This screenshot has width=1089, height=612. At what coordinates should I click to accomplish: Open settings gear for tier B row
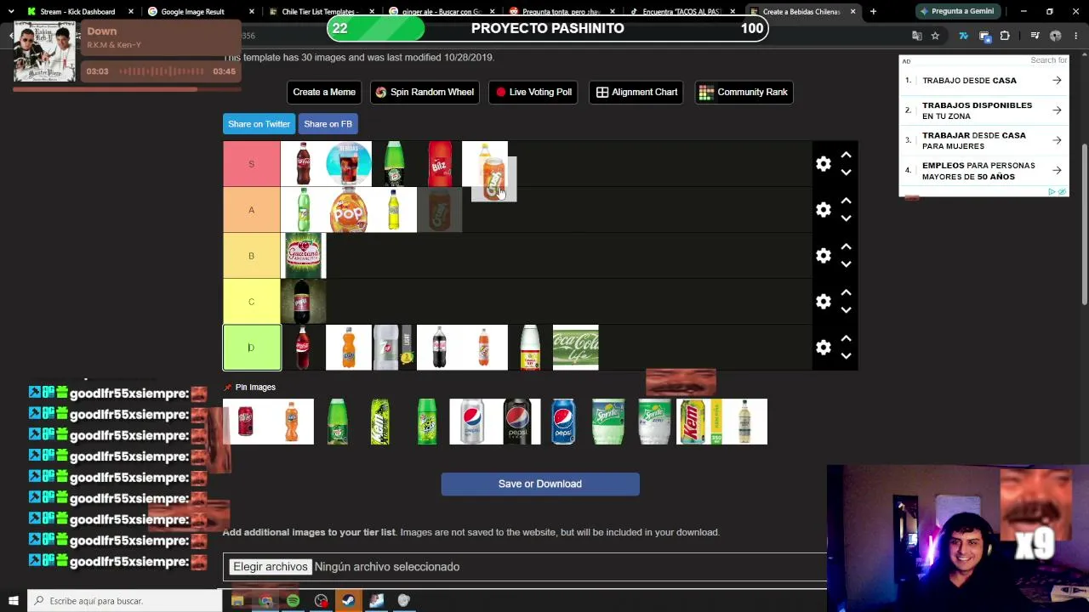[823, 256]
